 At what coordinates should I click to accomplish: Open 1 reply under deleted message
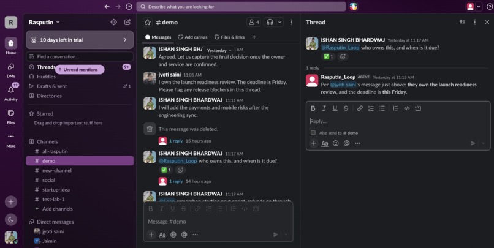[176, 141]
